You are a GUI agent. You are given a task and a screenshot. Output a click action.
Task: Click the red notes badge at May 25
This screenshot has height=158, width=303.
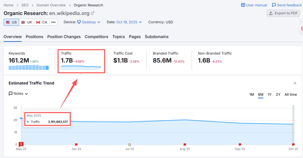coord(21,144)
